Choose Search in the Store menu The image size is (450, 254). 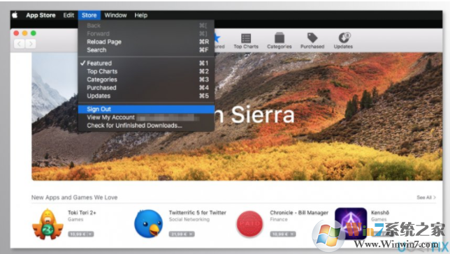(146, 50)
